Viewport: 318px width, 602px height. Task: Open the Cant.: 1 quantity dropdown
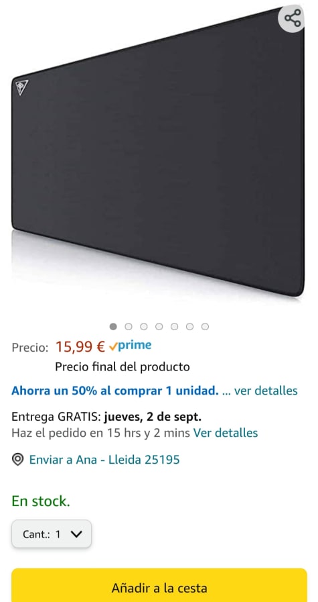[52, 534]
